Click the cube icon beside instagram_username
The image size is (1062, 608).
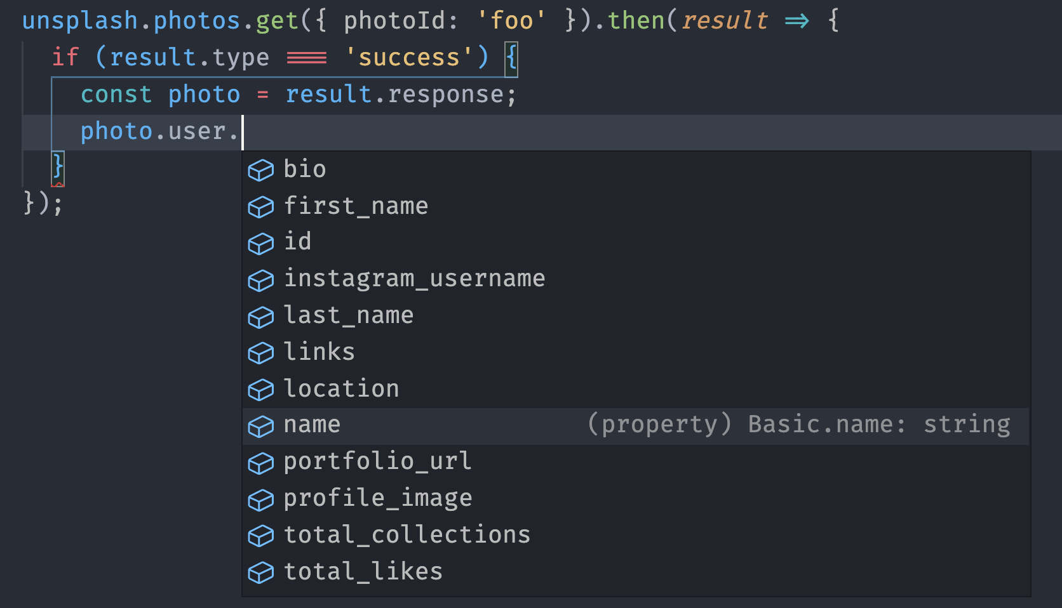click(261, 280)
